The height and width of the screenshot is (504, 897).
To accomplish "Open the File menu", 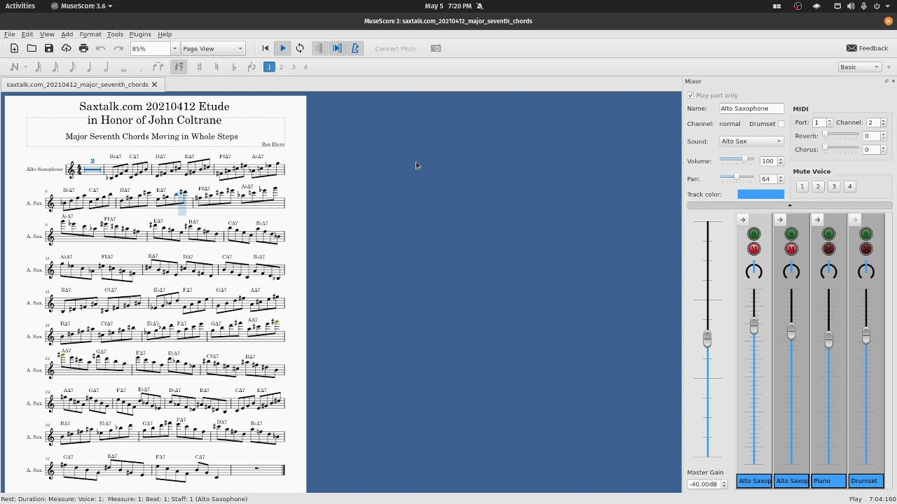I will [10, 34].
